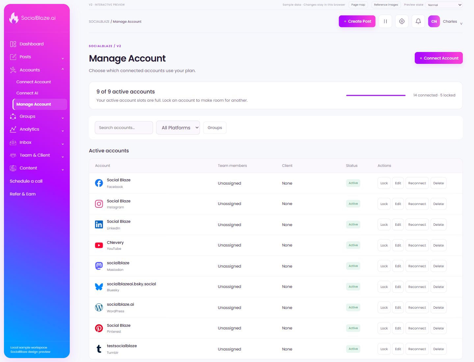Reconnect the Bluesky account
Screen dimensions: 474x362
pos(417,287)
